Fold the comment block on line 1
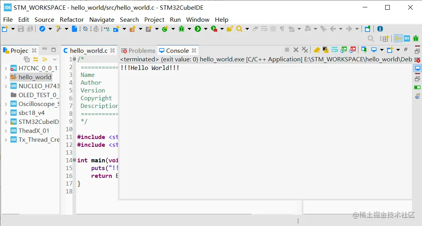422x226 pixels. click(x=74, y=59)
